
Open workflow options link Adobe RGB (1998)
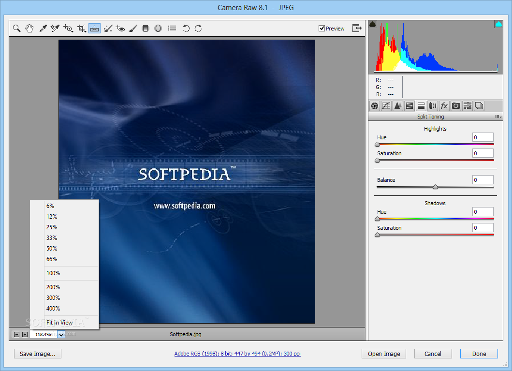[x=237, y=354]
